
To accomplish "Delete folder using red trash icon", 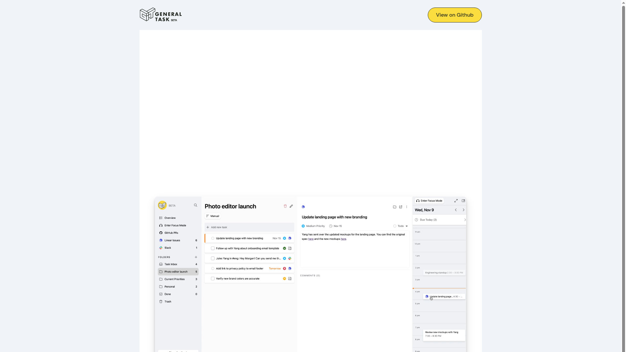I will tap(285, 206).
